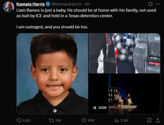Open the reply icon with 8.6K comments
Viewport: 164px width, 125px height.
[19, 120]
